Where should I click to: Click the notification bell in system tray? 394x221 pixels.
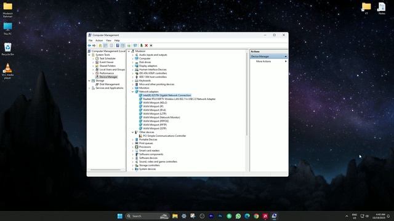point(388,216)
